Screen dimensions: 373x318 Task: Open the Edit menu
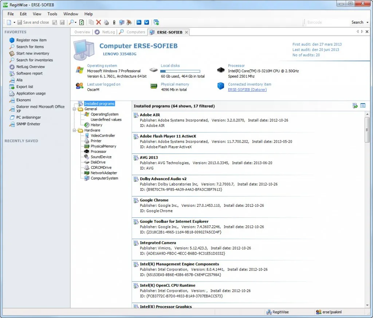[23, 14]
